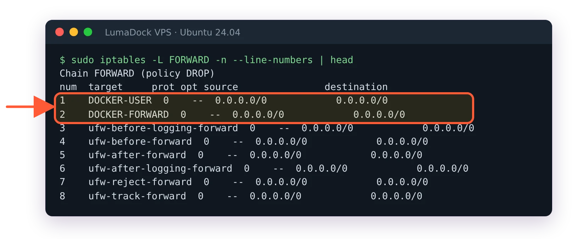Click the destination 0.0.0.0/0 of ufw-track-forward row

(397, 196)
